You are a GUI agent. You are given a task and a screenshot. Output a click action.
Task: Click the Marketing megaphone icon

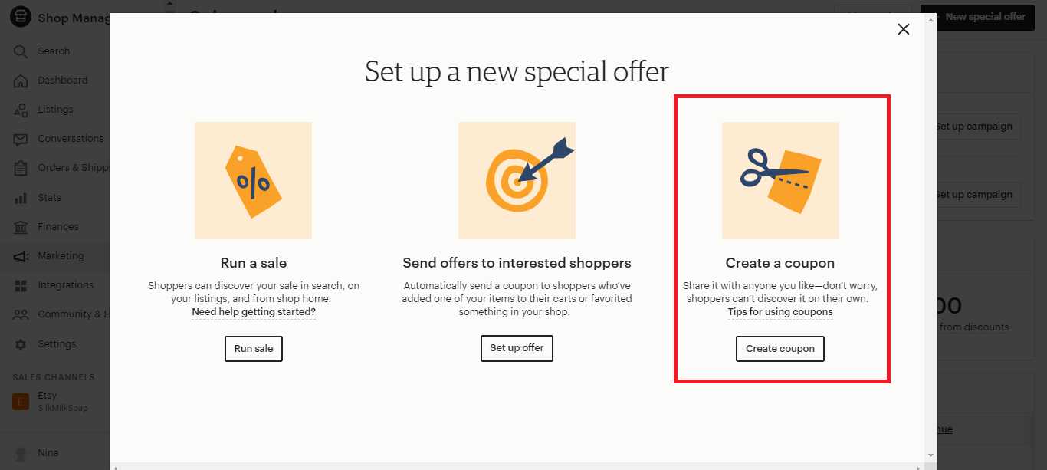coord(21,256)
